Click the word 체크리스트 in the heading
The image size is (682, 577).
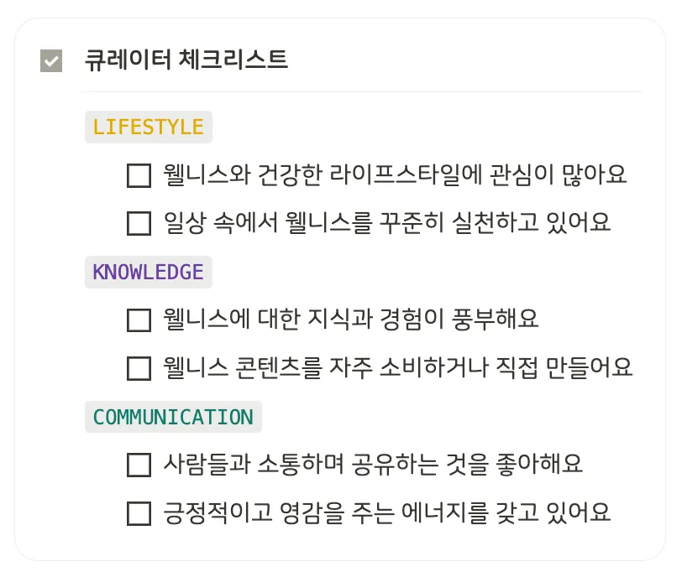233,60
